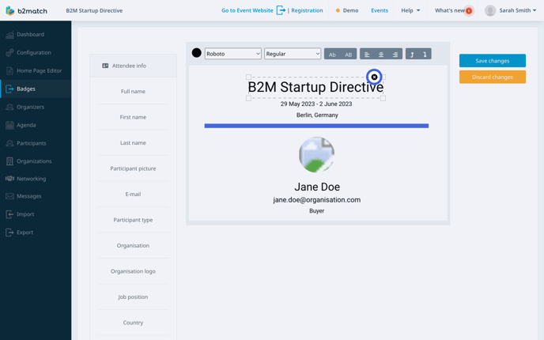Switch text to uppercase (AB)

348,55
